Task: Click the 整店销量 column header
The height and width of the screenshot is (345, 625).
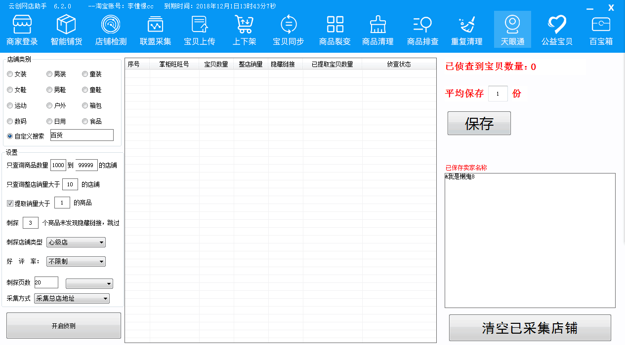Action: coord(251,64)
